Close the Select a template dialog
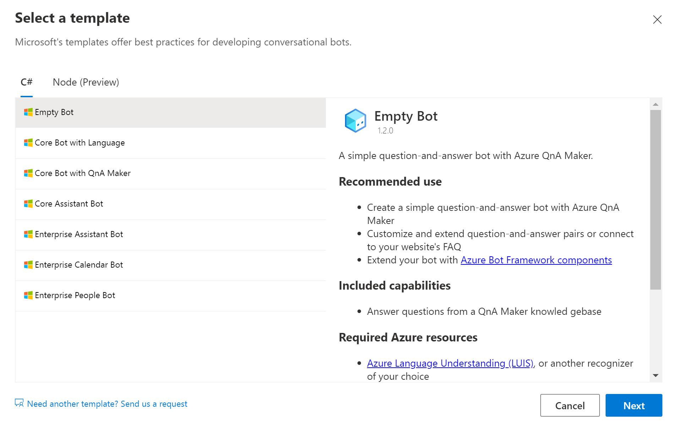The image size is (678, 433). coord(657,20)
